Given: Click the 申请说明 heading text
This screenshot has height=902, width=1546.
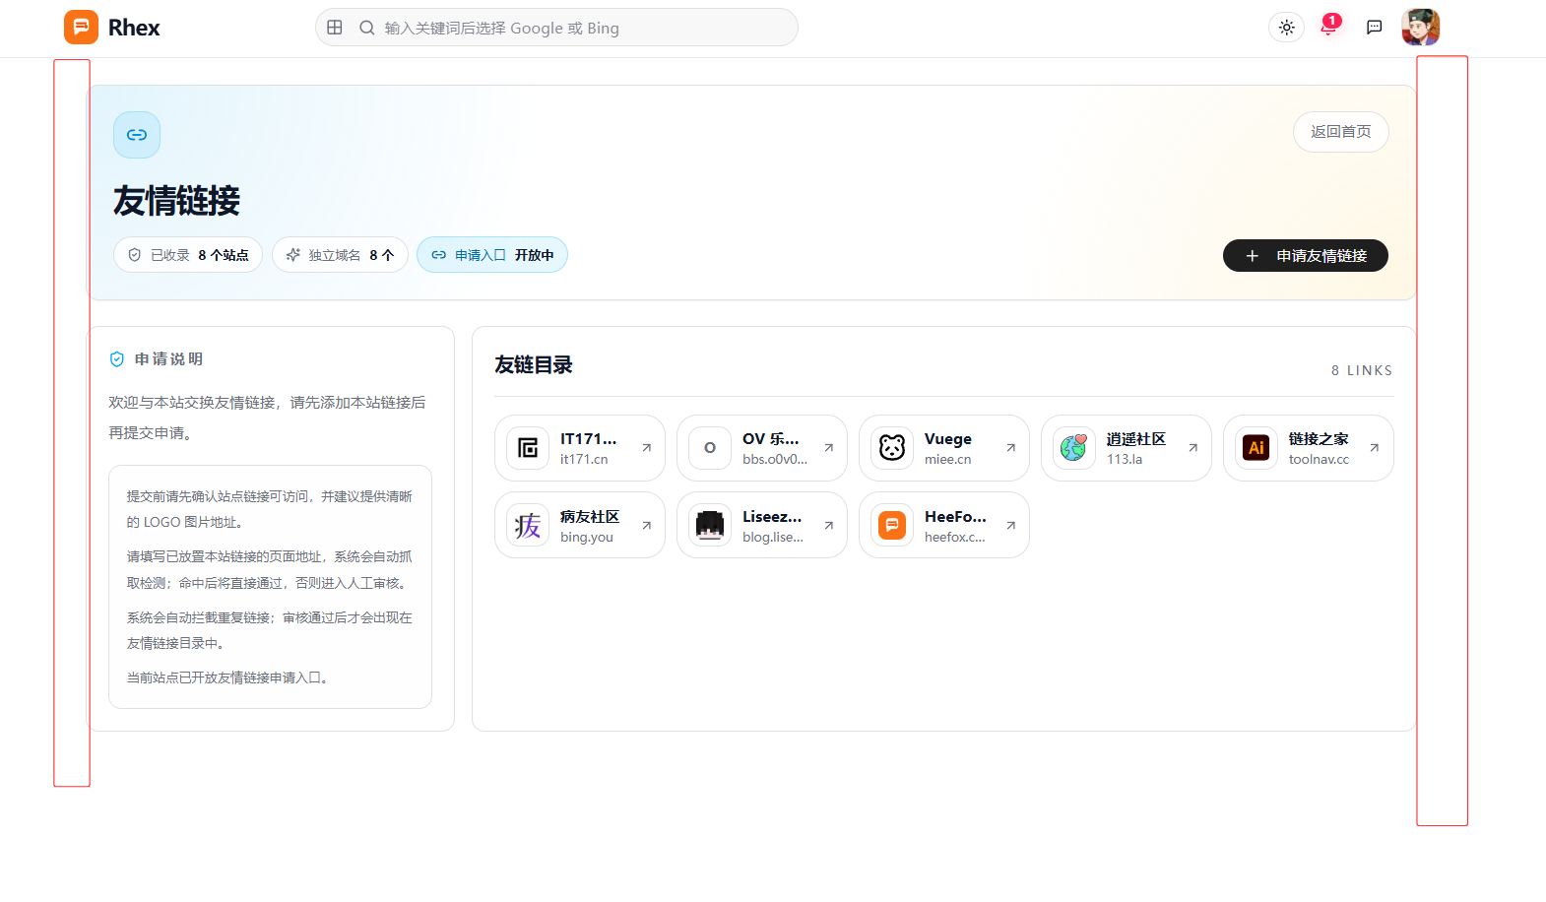Looking at the screenshot, I should [169, 359].
